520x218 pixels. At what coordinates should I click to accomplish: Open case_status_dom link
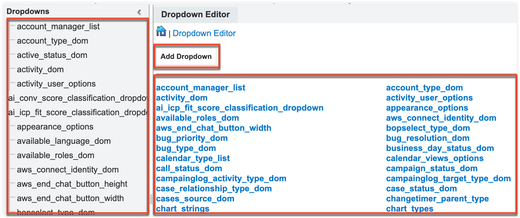pos(422,189)
